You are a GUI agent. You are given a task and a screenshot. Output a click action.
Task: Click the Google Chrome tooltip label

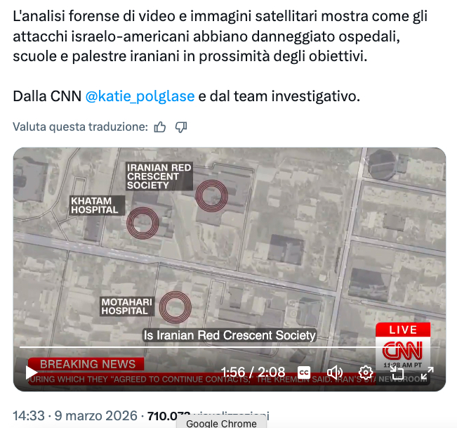[x=221, y=423]
